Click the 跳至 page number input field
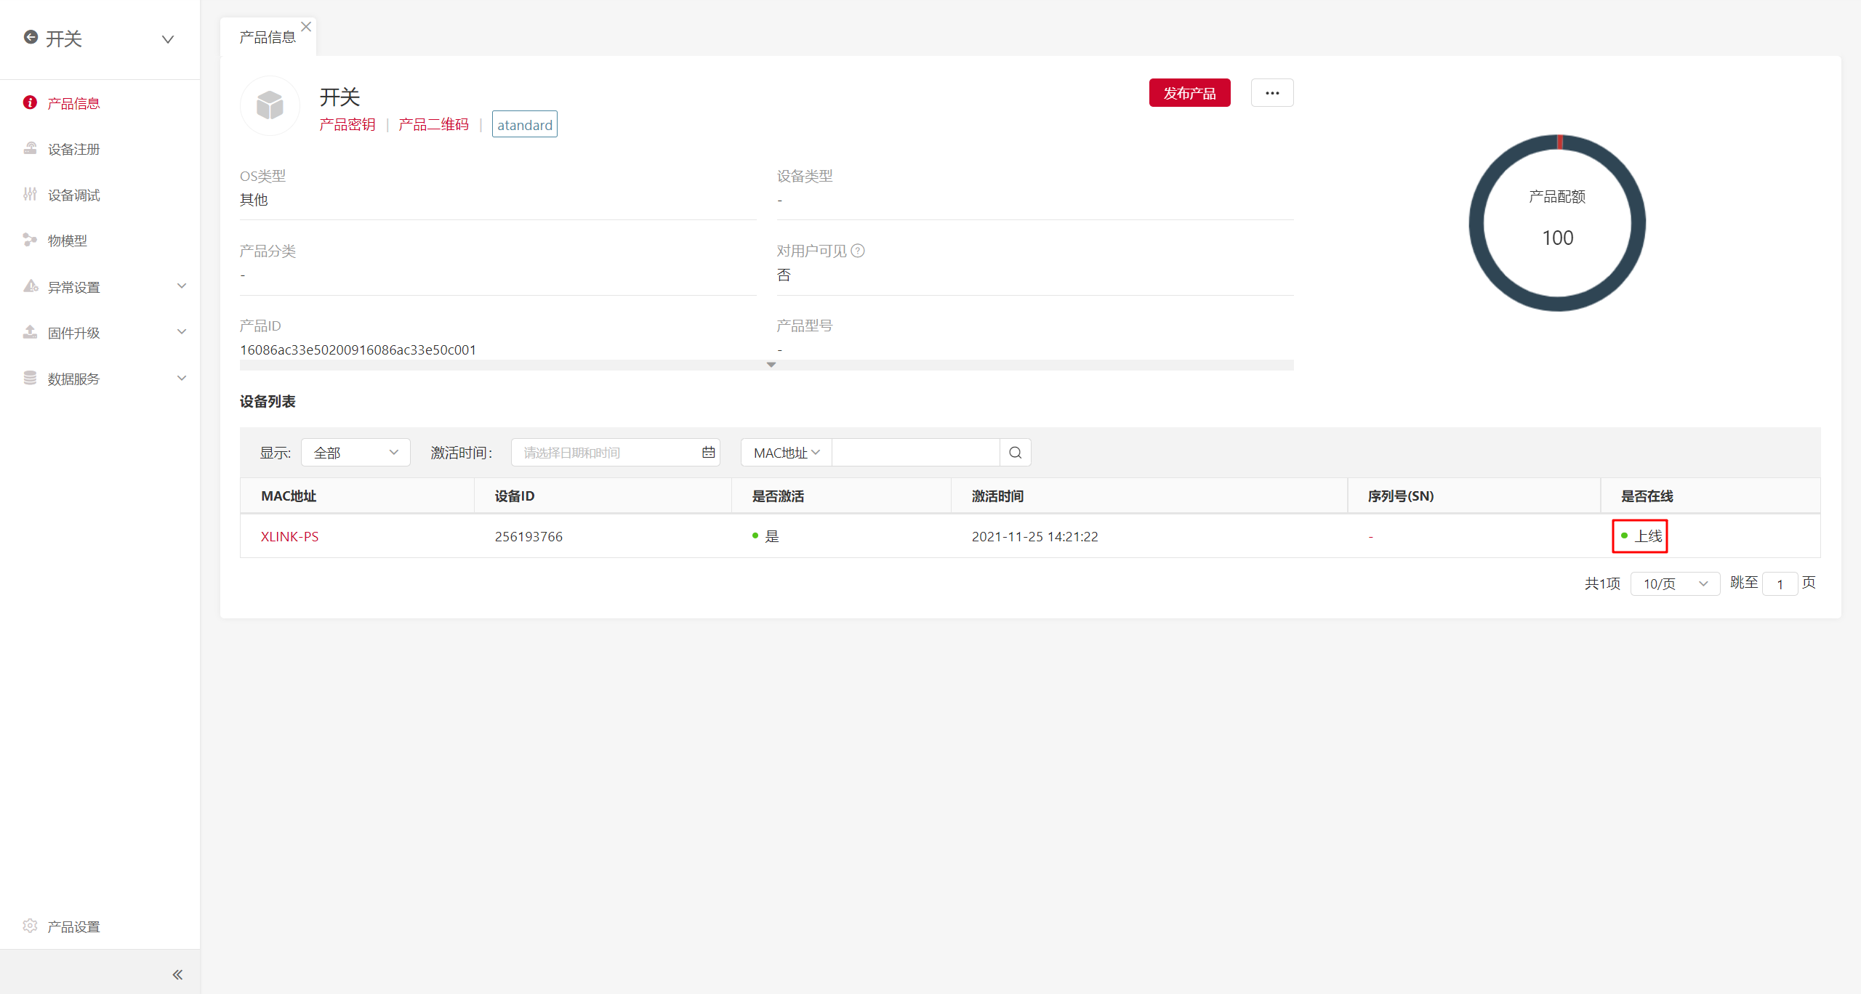Viewport: 1861px width, 994px height. pyautogui.click(x=1780, y=583)
